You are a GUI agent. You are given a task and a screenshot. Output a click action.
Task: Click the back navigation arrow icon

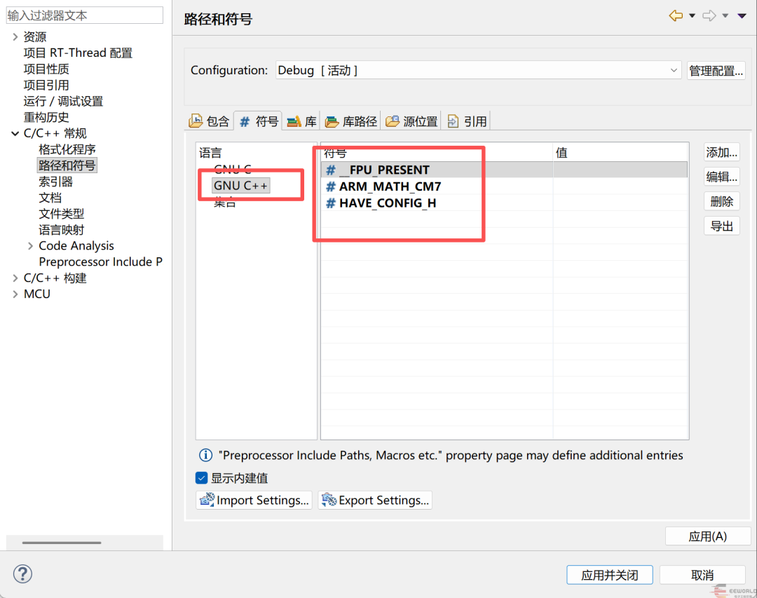click(676, 16)
